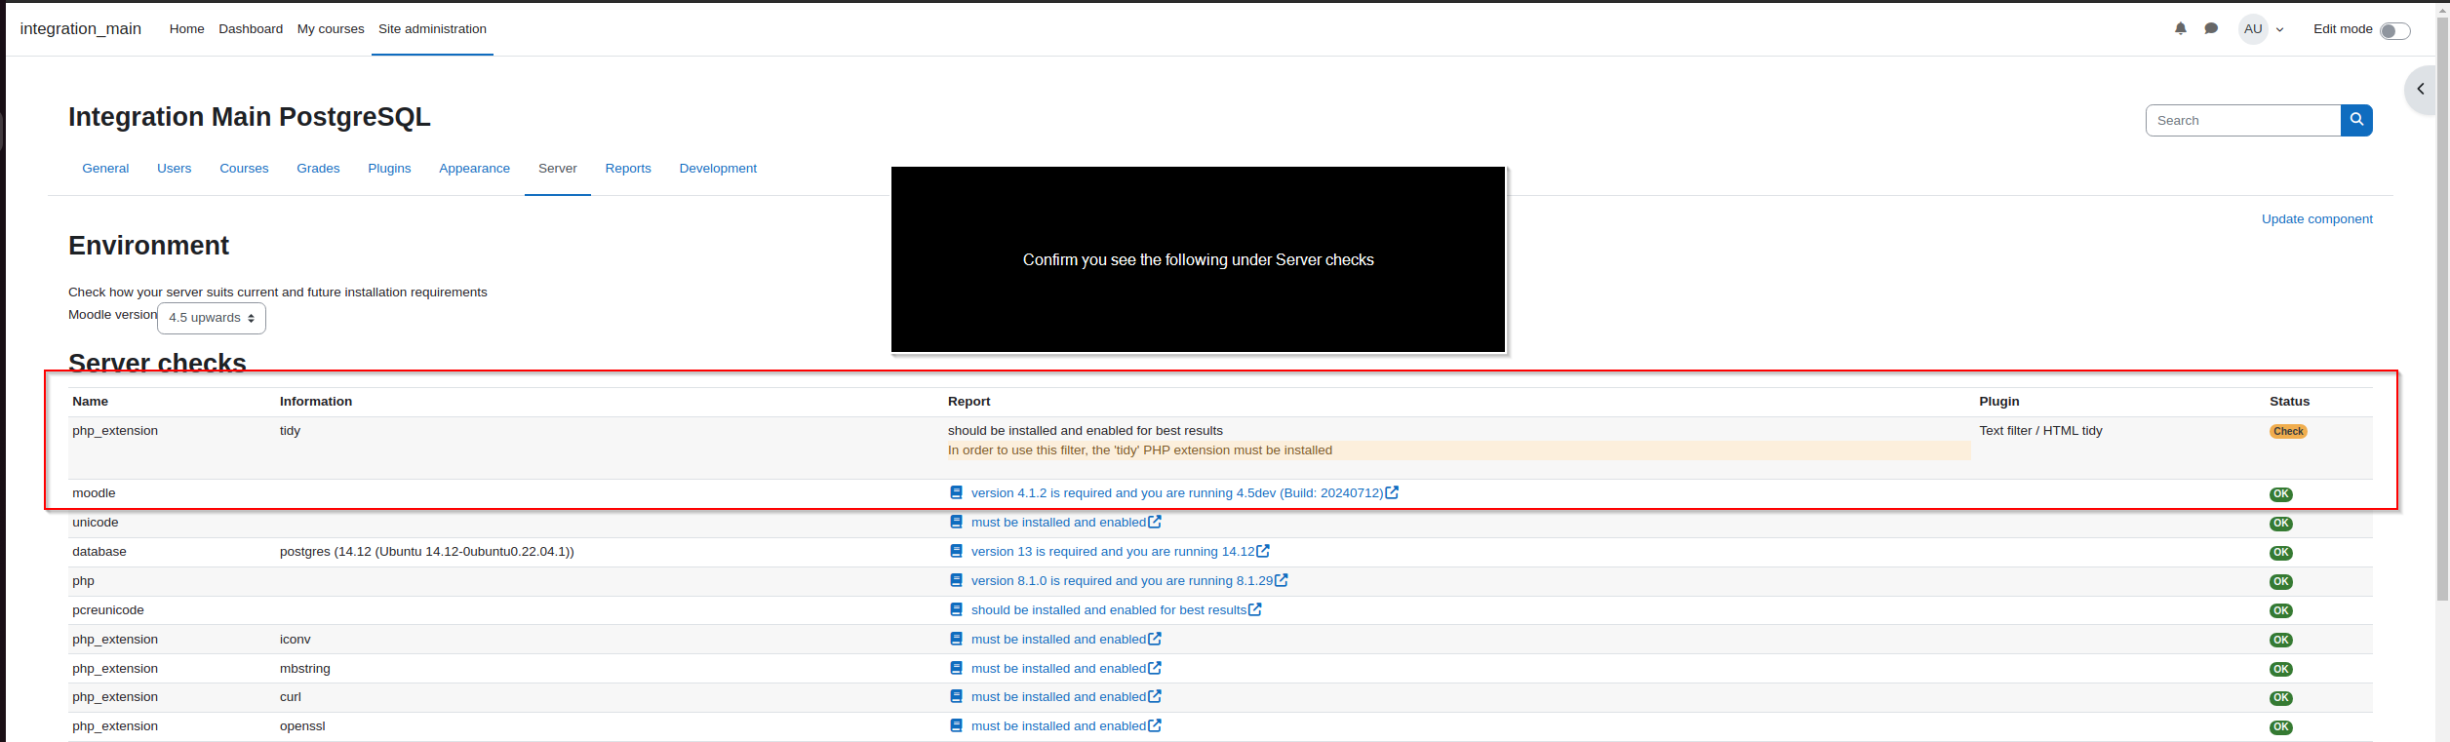
Task: Click the docs book icon in unicode row
Action: (956, 522)
